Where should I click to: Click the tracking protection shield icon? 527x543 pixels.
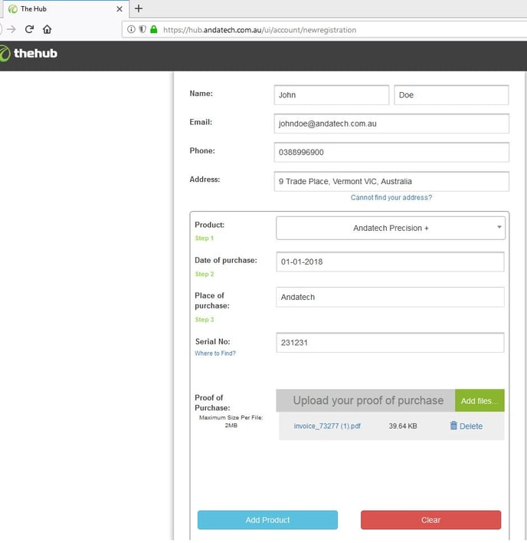point(142,29)
